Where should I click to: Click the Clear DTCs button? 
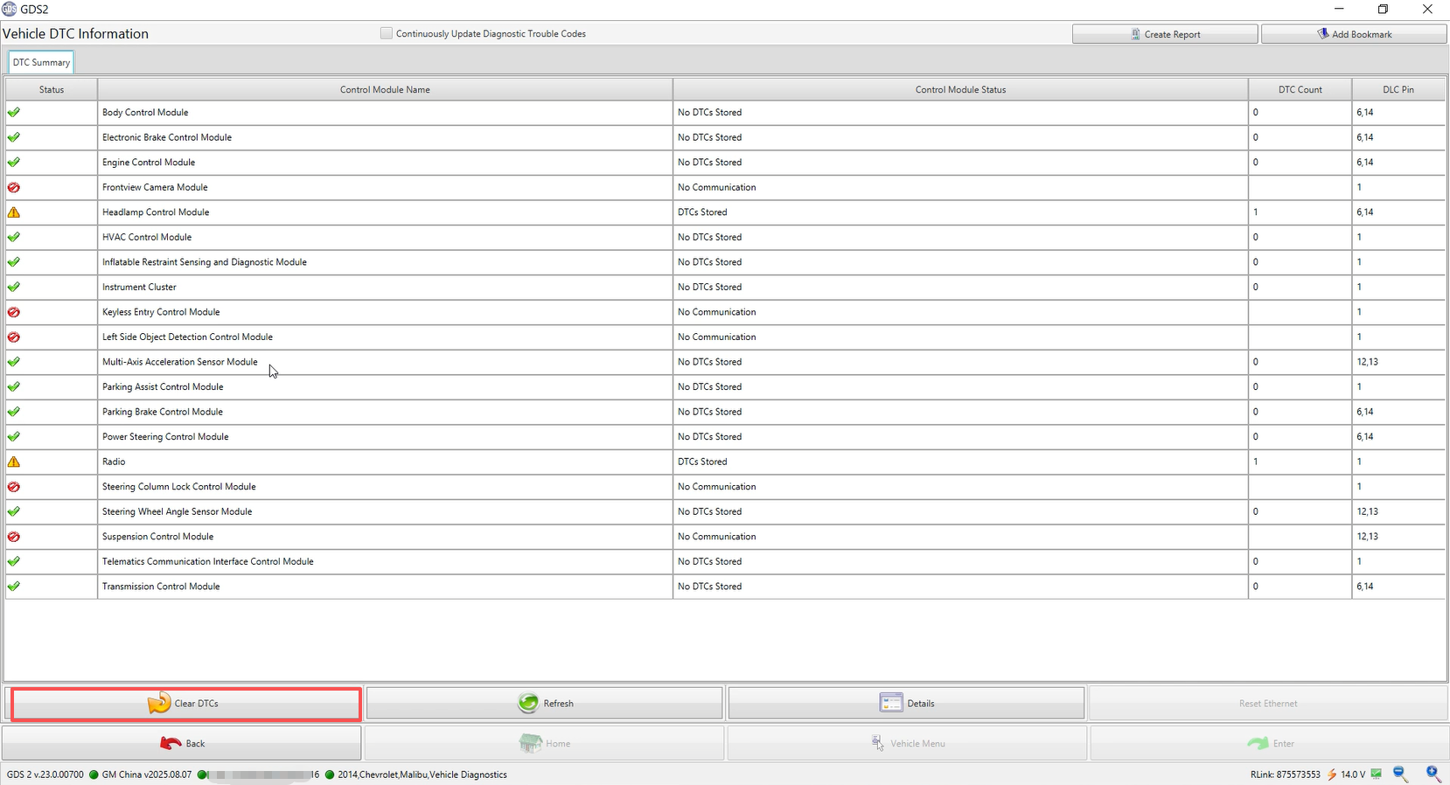pos(185,704)
